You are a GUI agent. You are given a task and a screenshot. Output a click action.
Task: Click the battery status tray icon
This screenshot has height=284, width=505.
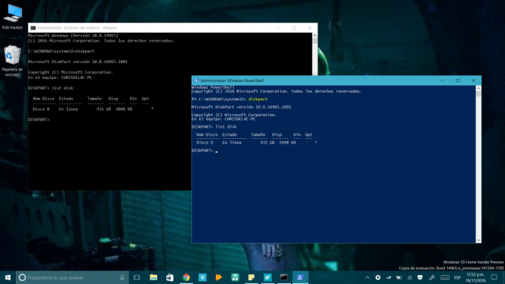pyautogui.click(x=399, y=277)
